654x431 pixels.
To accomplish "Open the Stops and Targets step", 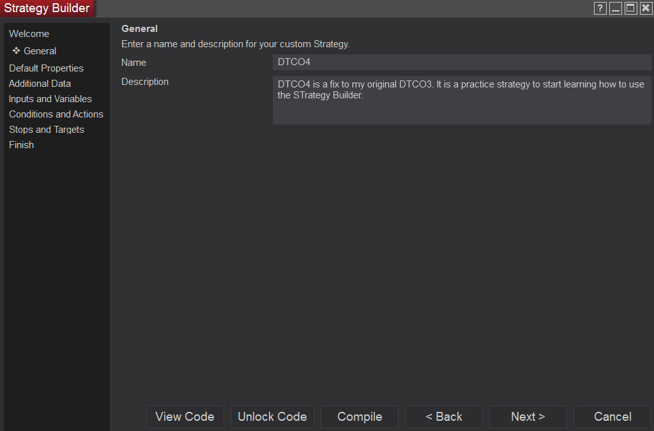I will (47, 130).
